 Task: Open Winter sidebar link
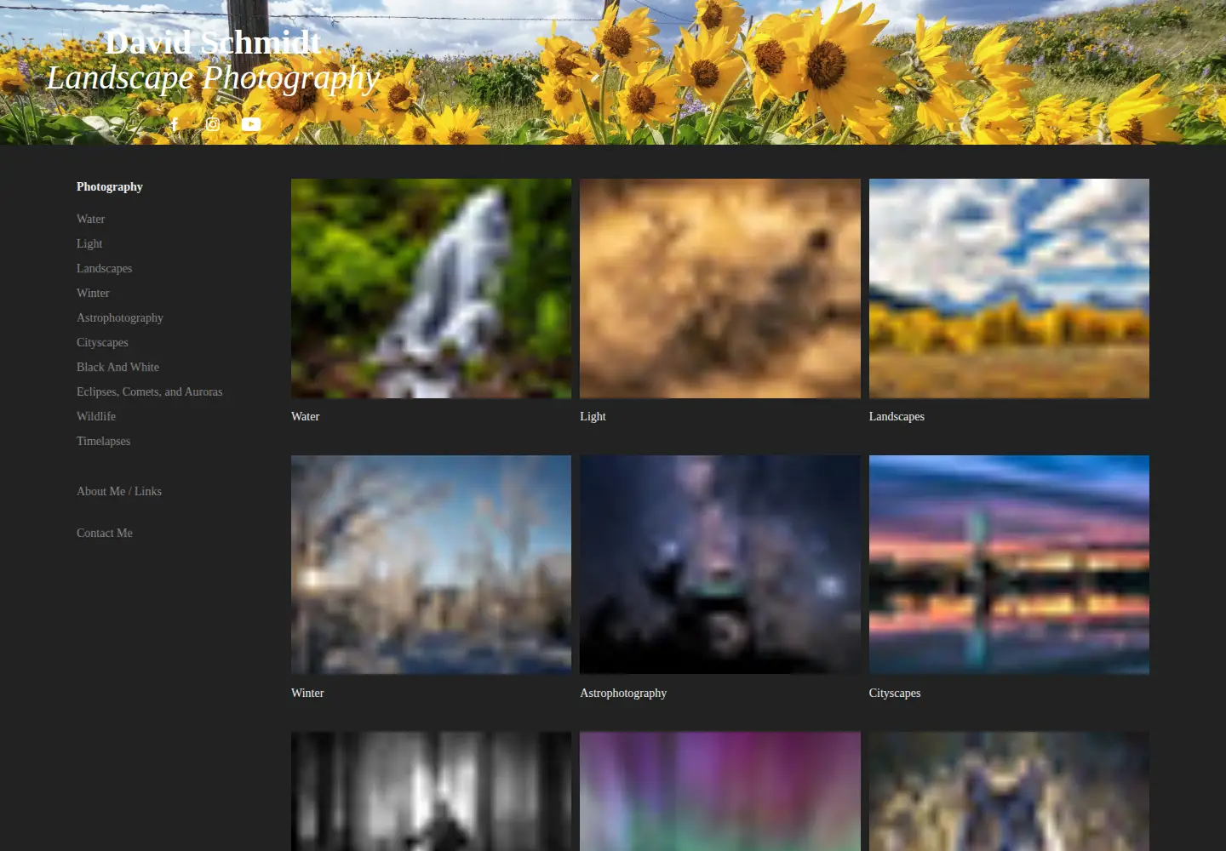point(93,293)
